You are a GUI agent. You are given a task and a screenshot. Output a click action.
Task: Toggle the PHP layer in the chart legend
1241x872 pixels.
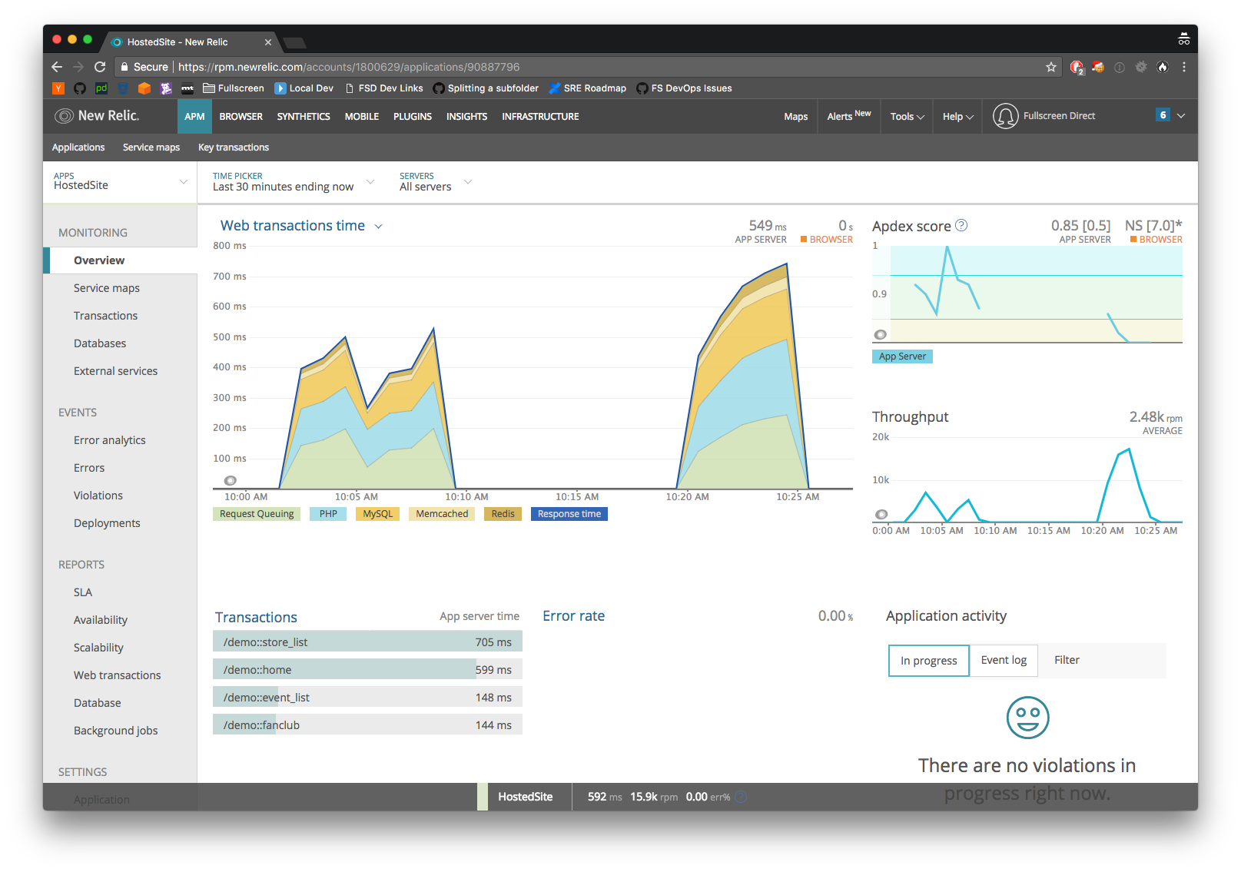click(327, 513)
